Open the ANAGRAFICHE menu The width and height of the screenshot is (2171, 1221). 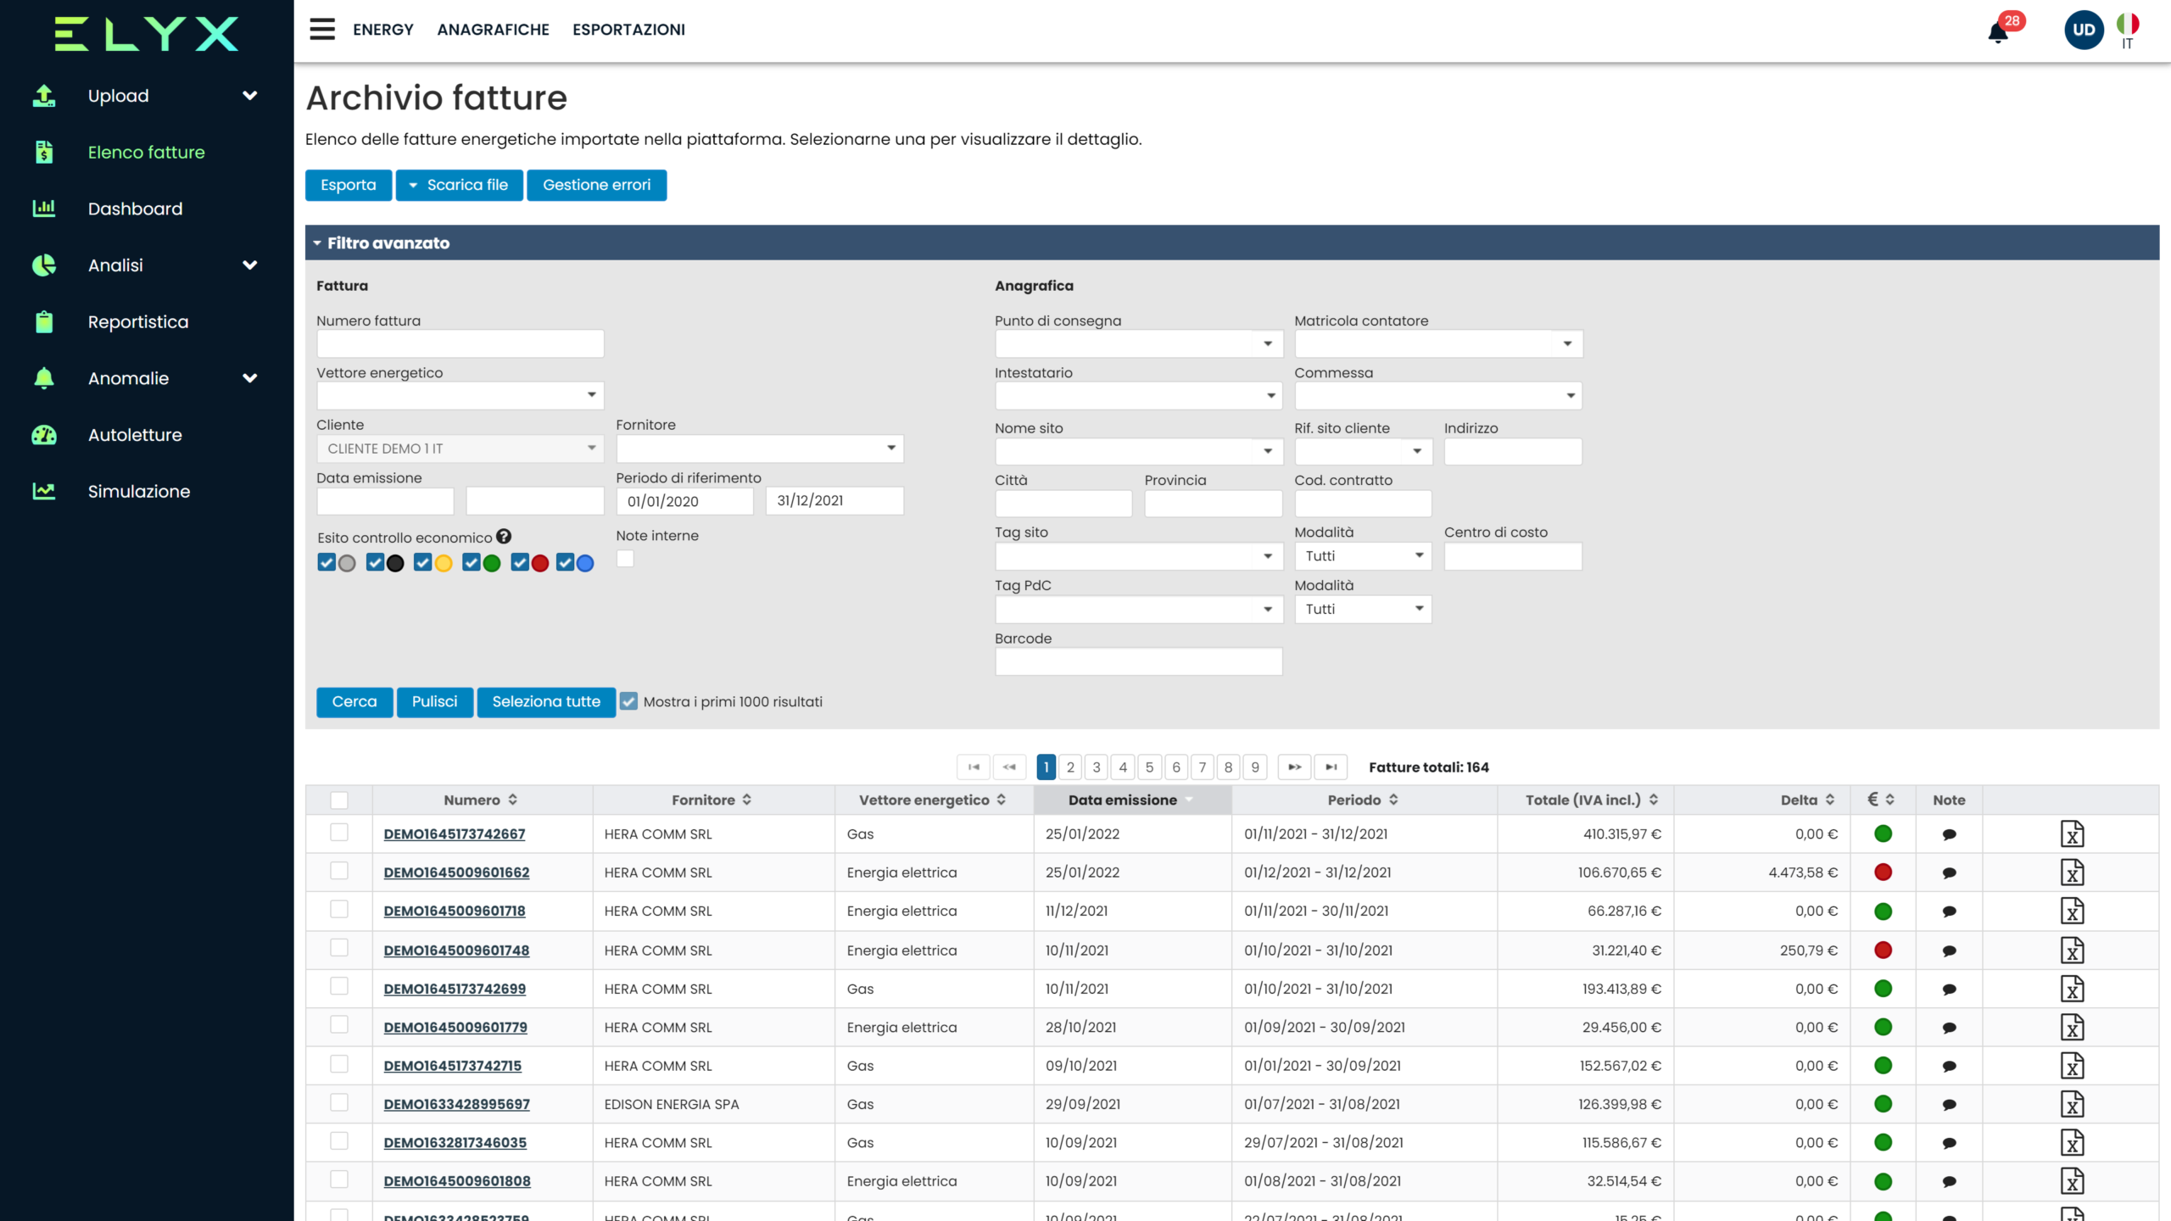click(x=493, y=30)
